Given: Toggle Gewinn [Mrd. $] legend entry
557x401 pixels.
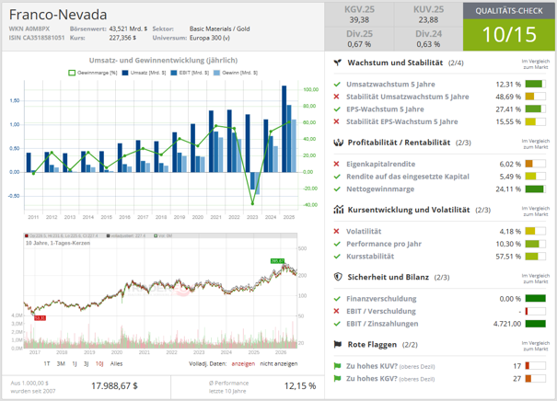Looking at the screenshot, I should [236, 73].
